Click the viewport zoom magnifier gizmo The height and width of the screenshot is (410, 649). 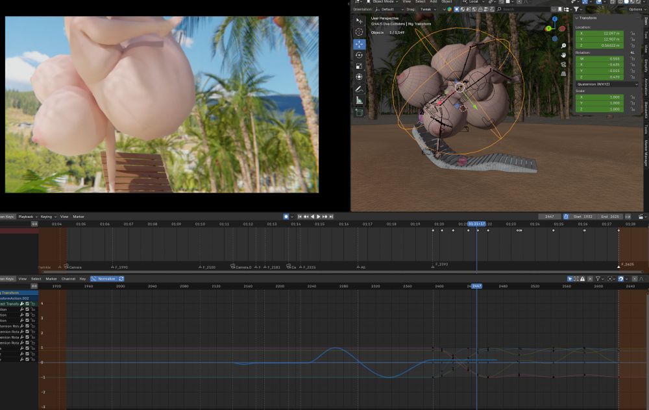click(563, 46)
